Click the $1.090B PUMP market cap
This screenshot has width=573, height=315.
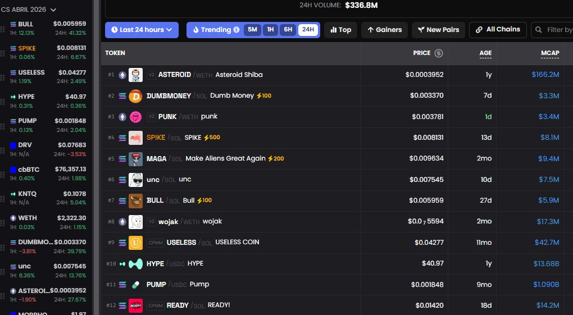pos(546,284)
